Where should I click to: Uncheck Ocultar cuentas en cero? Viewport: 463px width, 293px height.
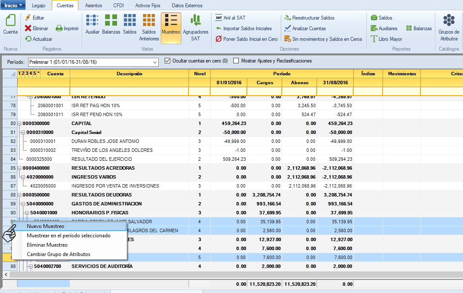pyautogui.click(x=167, y=61)
